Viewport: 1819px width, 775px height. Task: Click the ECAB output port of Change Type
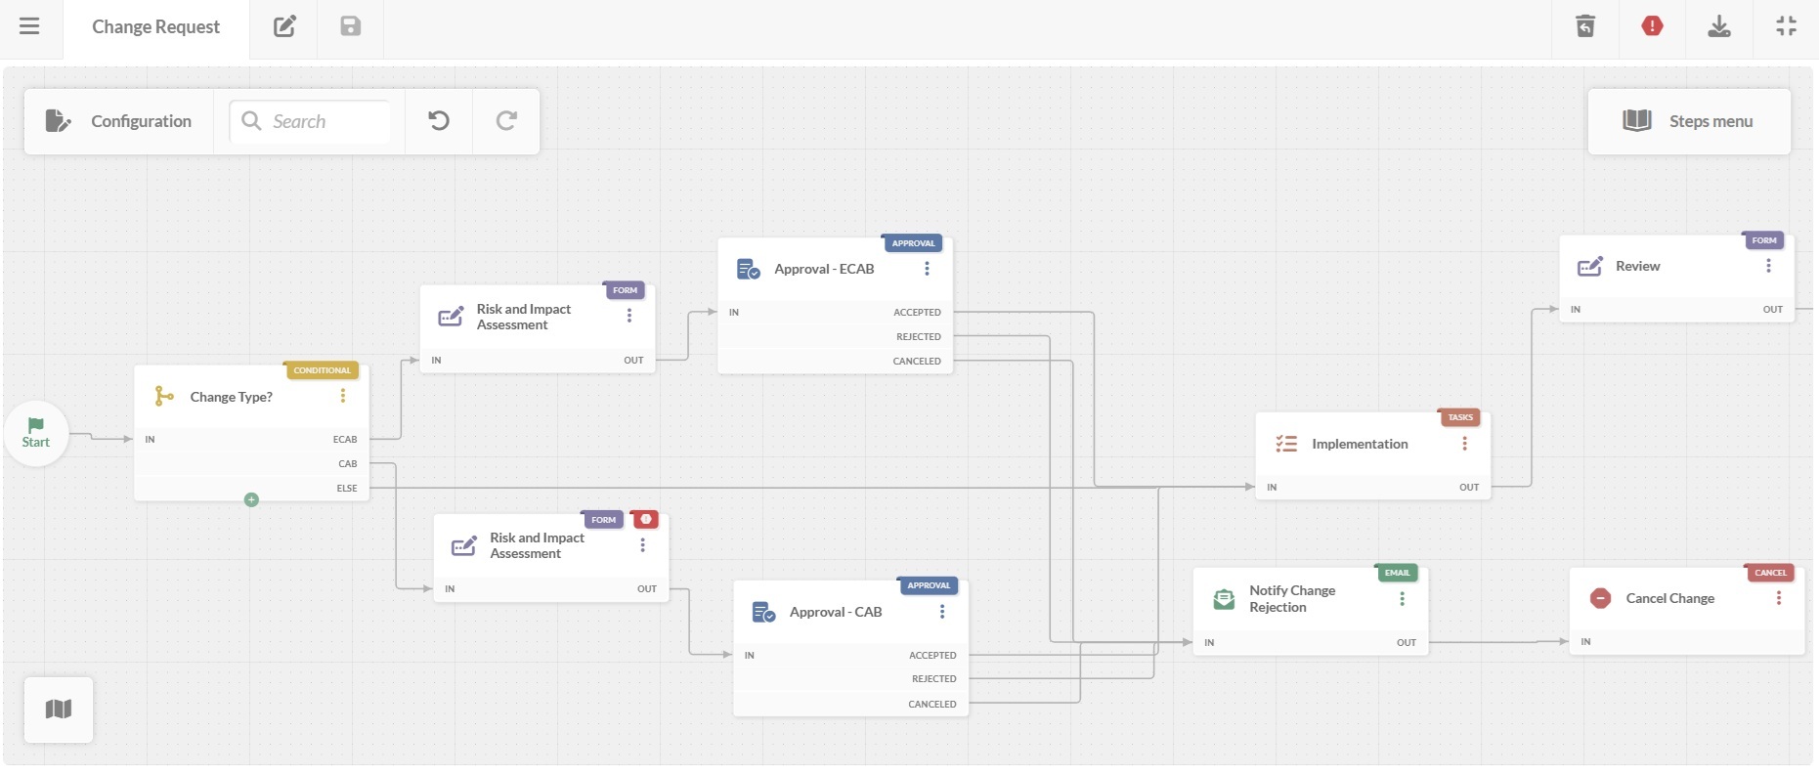click(x=345, y=440)
